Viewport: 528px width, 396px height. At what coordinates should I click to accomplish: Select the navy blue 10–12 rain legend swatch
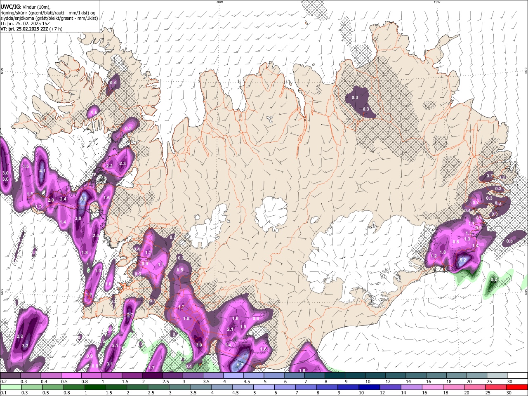pyautogui.click(x=370, y=387)
